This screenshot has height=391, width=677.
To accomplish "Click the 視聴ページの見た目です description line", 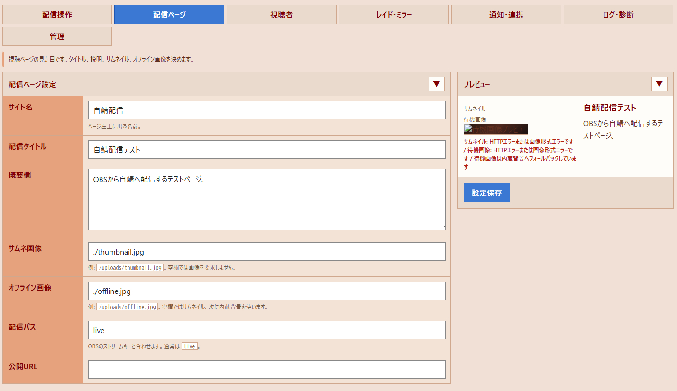I will coord(101,60).
